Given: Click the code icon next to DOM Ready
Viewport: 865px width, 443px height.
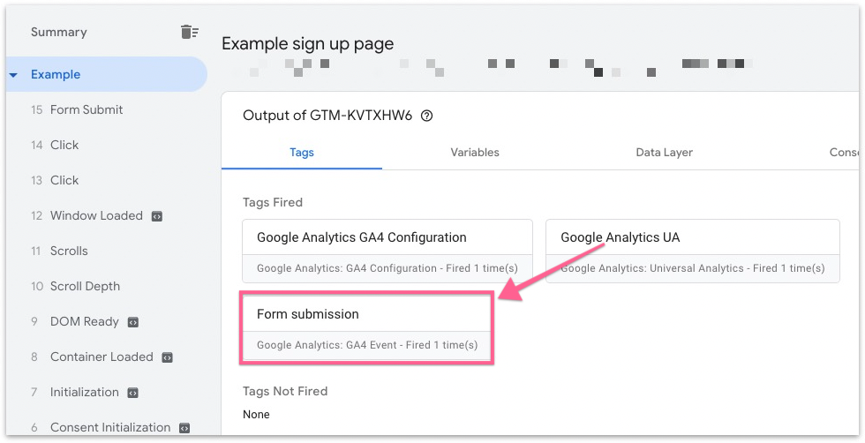Looking at the screenshot, I should pyautogui.click(x=133, y=322).
